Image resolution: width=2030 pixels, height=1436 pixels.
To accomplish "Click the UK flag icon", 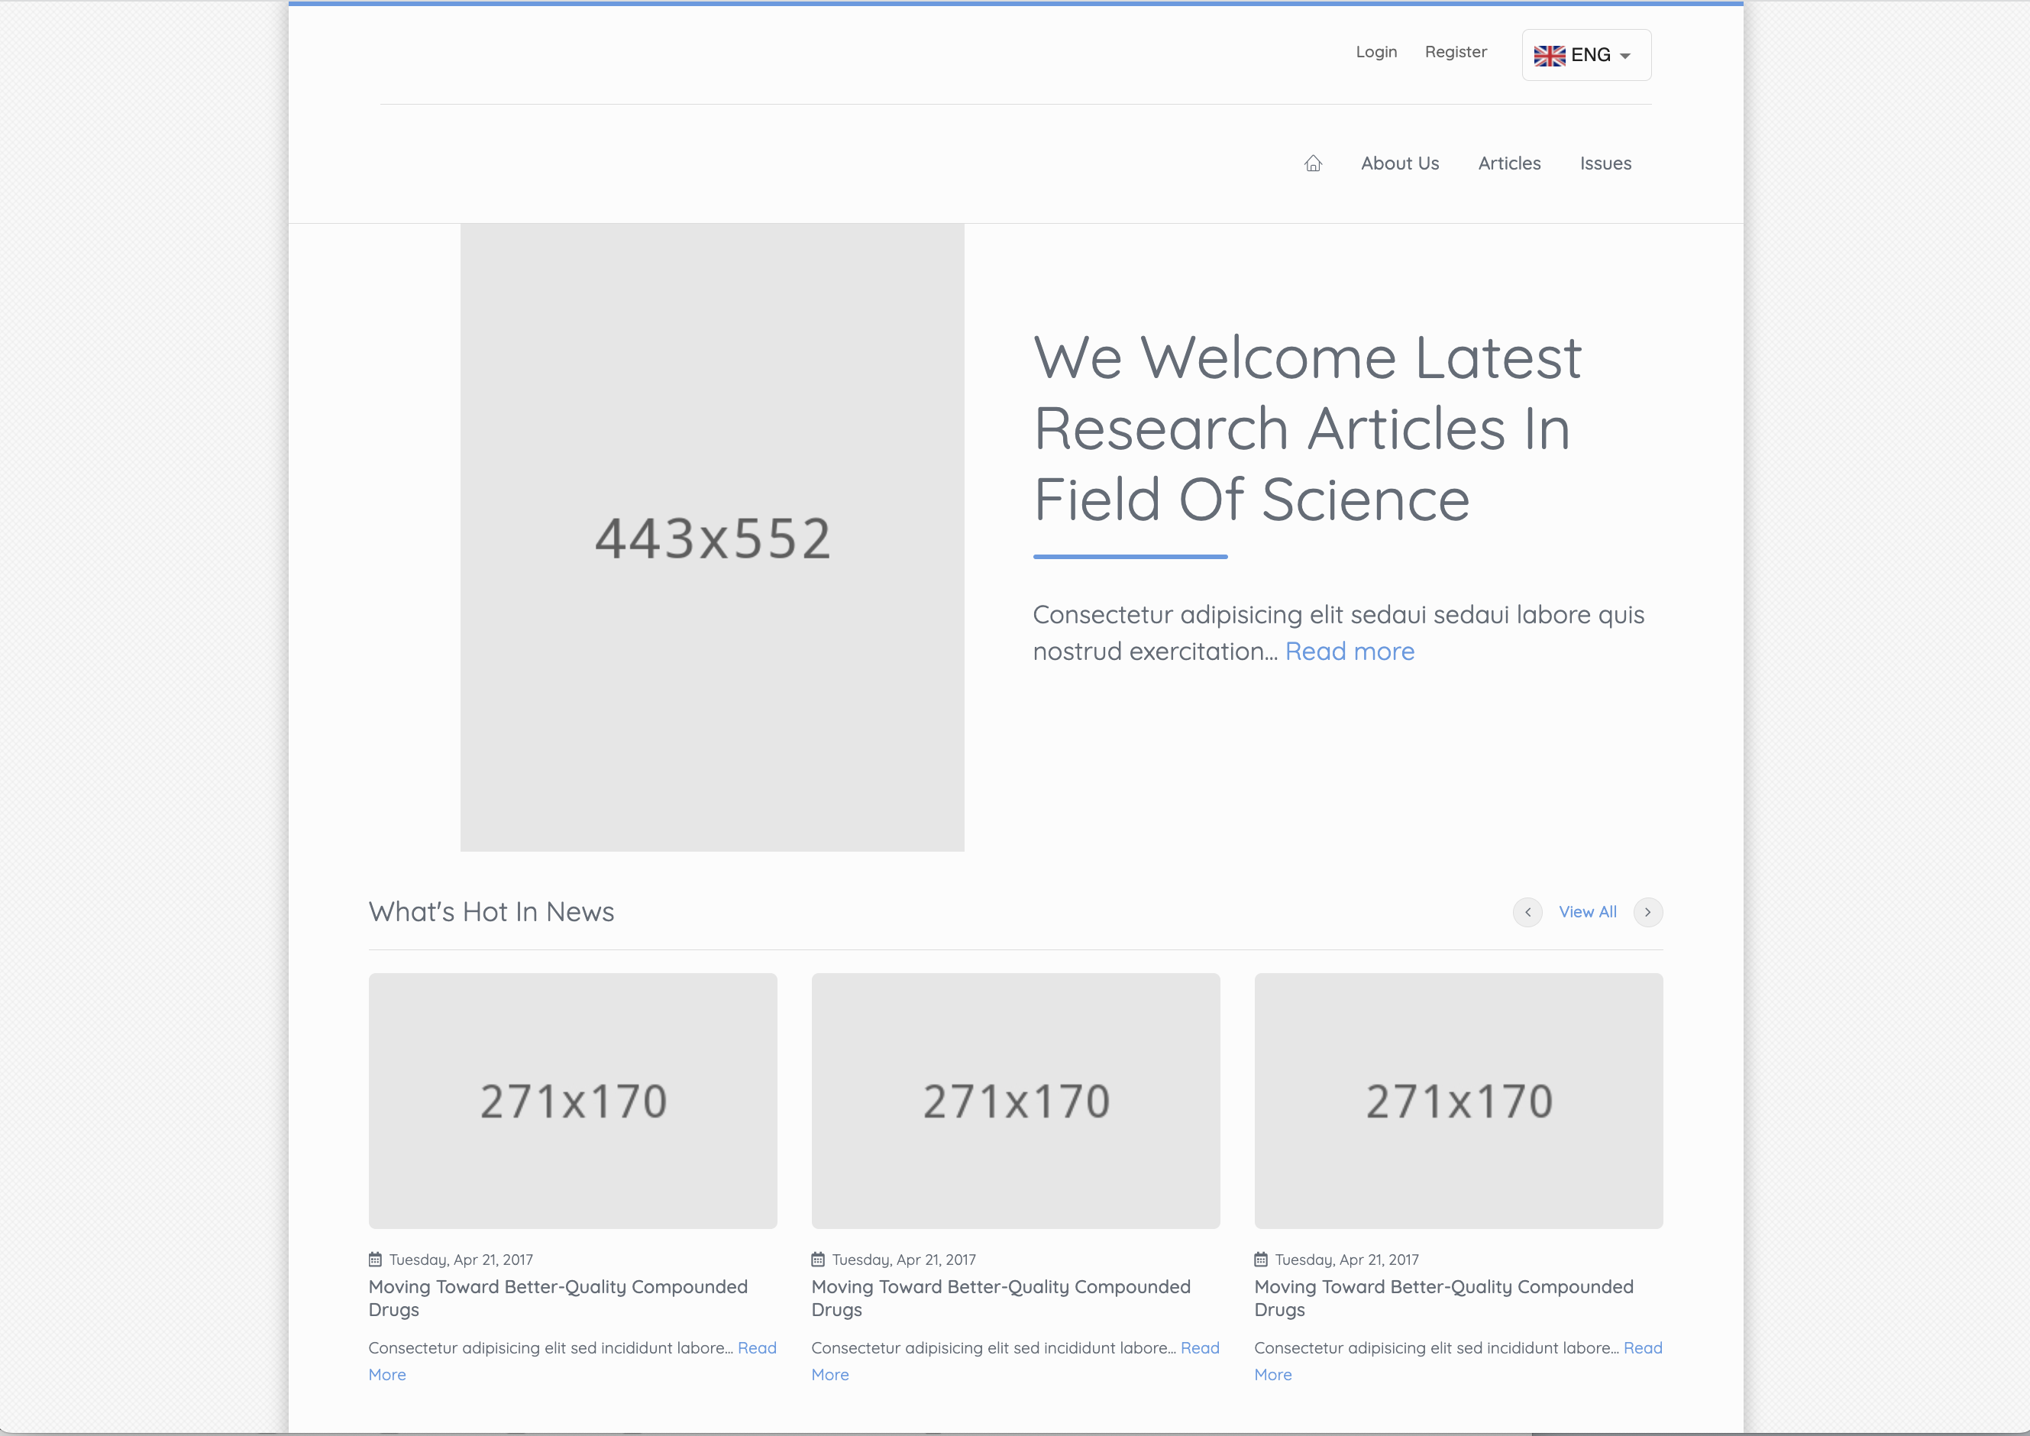I will click(x=1549, y=56).
